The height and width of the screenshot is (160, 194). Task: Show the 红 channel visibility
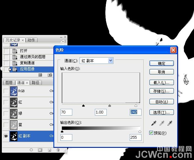click(x=6, y=102)
